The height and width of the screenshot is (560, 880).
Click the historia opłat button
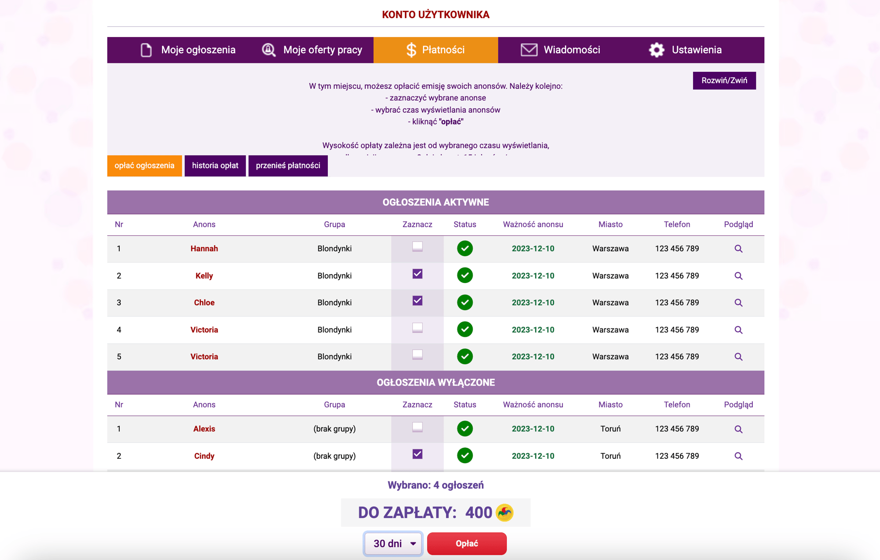215,166
